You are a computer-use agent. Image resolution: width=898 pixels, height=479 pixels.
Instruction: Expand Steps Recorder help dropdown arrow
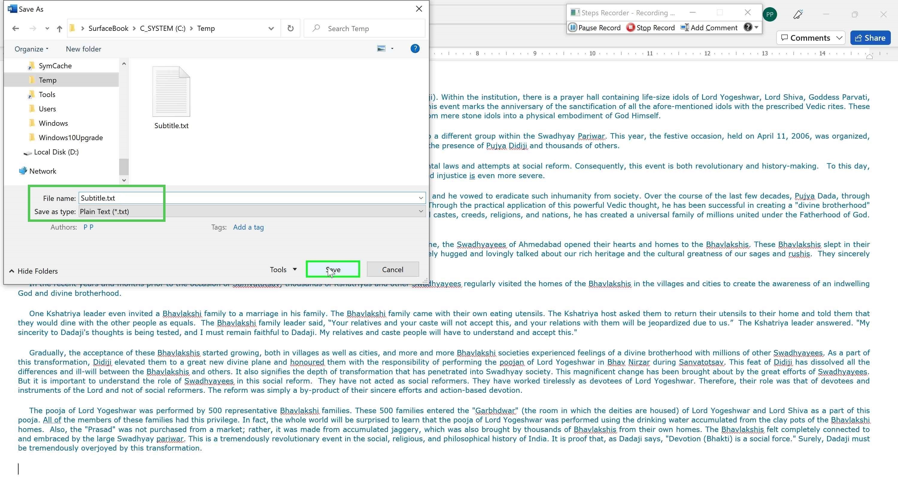(756, 27)
